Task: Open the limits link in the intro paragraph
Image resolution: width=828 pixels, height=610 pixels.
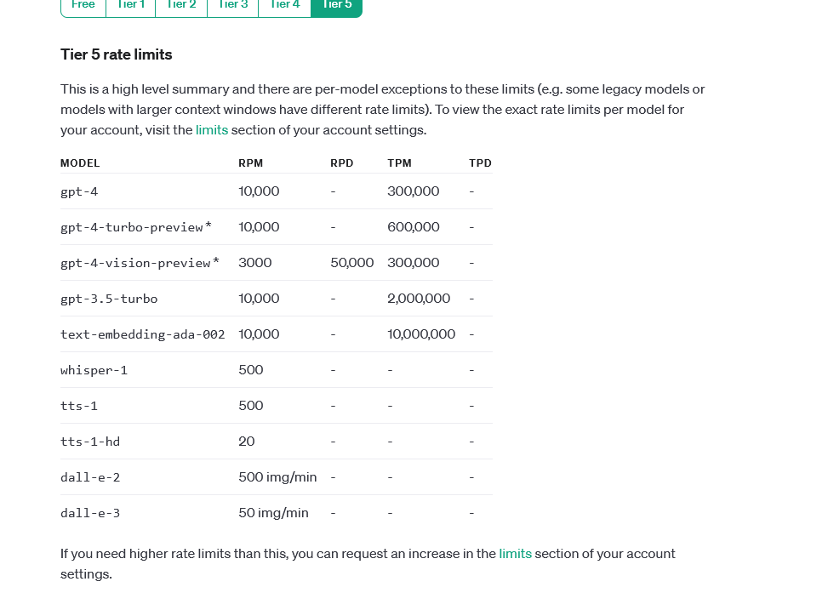Action: (x=212, y=130)
